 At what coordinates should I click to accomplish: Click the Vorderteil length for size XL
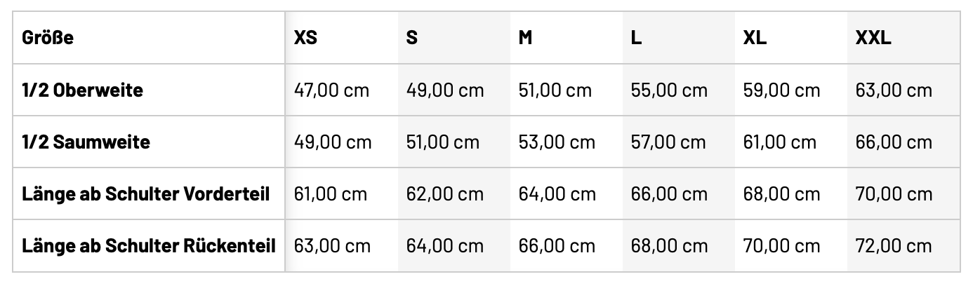(781, 194)
